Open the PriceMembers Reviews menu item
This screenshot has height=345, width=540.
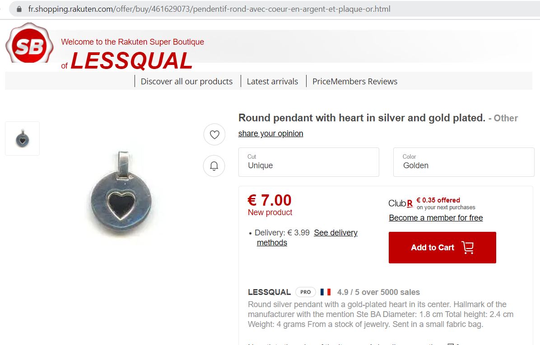coord(355,82)
